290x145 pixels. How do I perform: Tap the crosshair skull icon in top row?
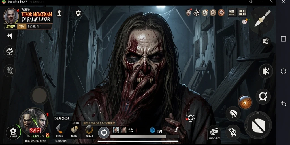click(x=197, y=13)
